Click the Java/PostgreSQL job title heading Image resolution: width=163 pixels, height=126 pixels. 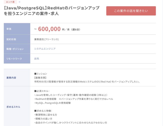click(x=52, y=11)
